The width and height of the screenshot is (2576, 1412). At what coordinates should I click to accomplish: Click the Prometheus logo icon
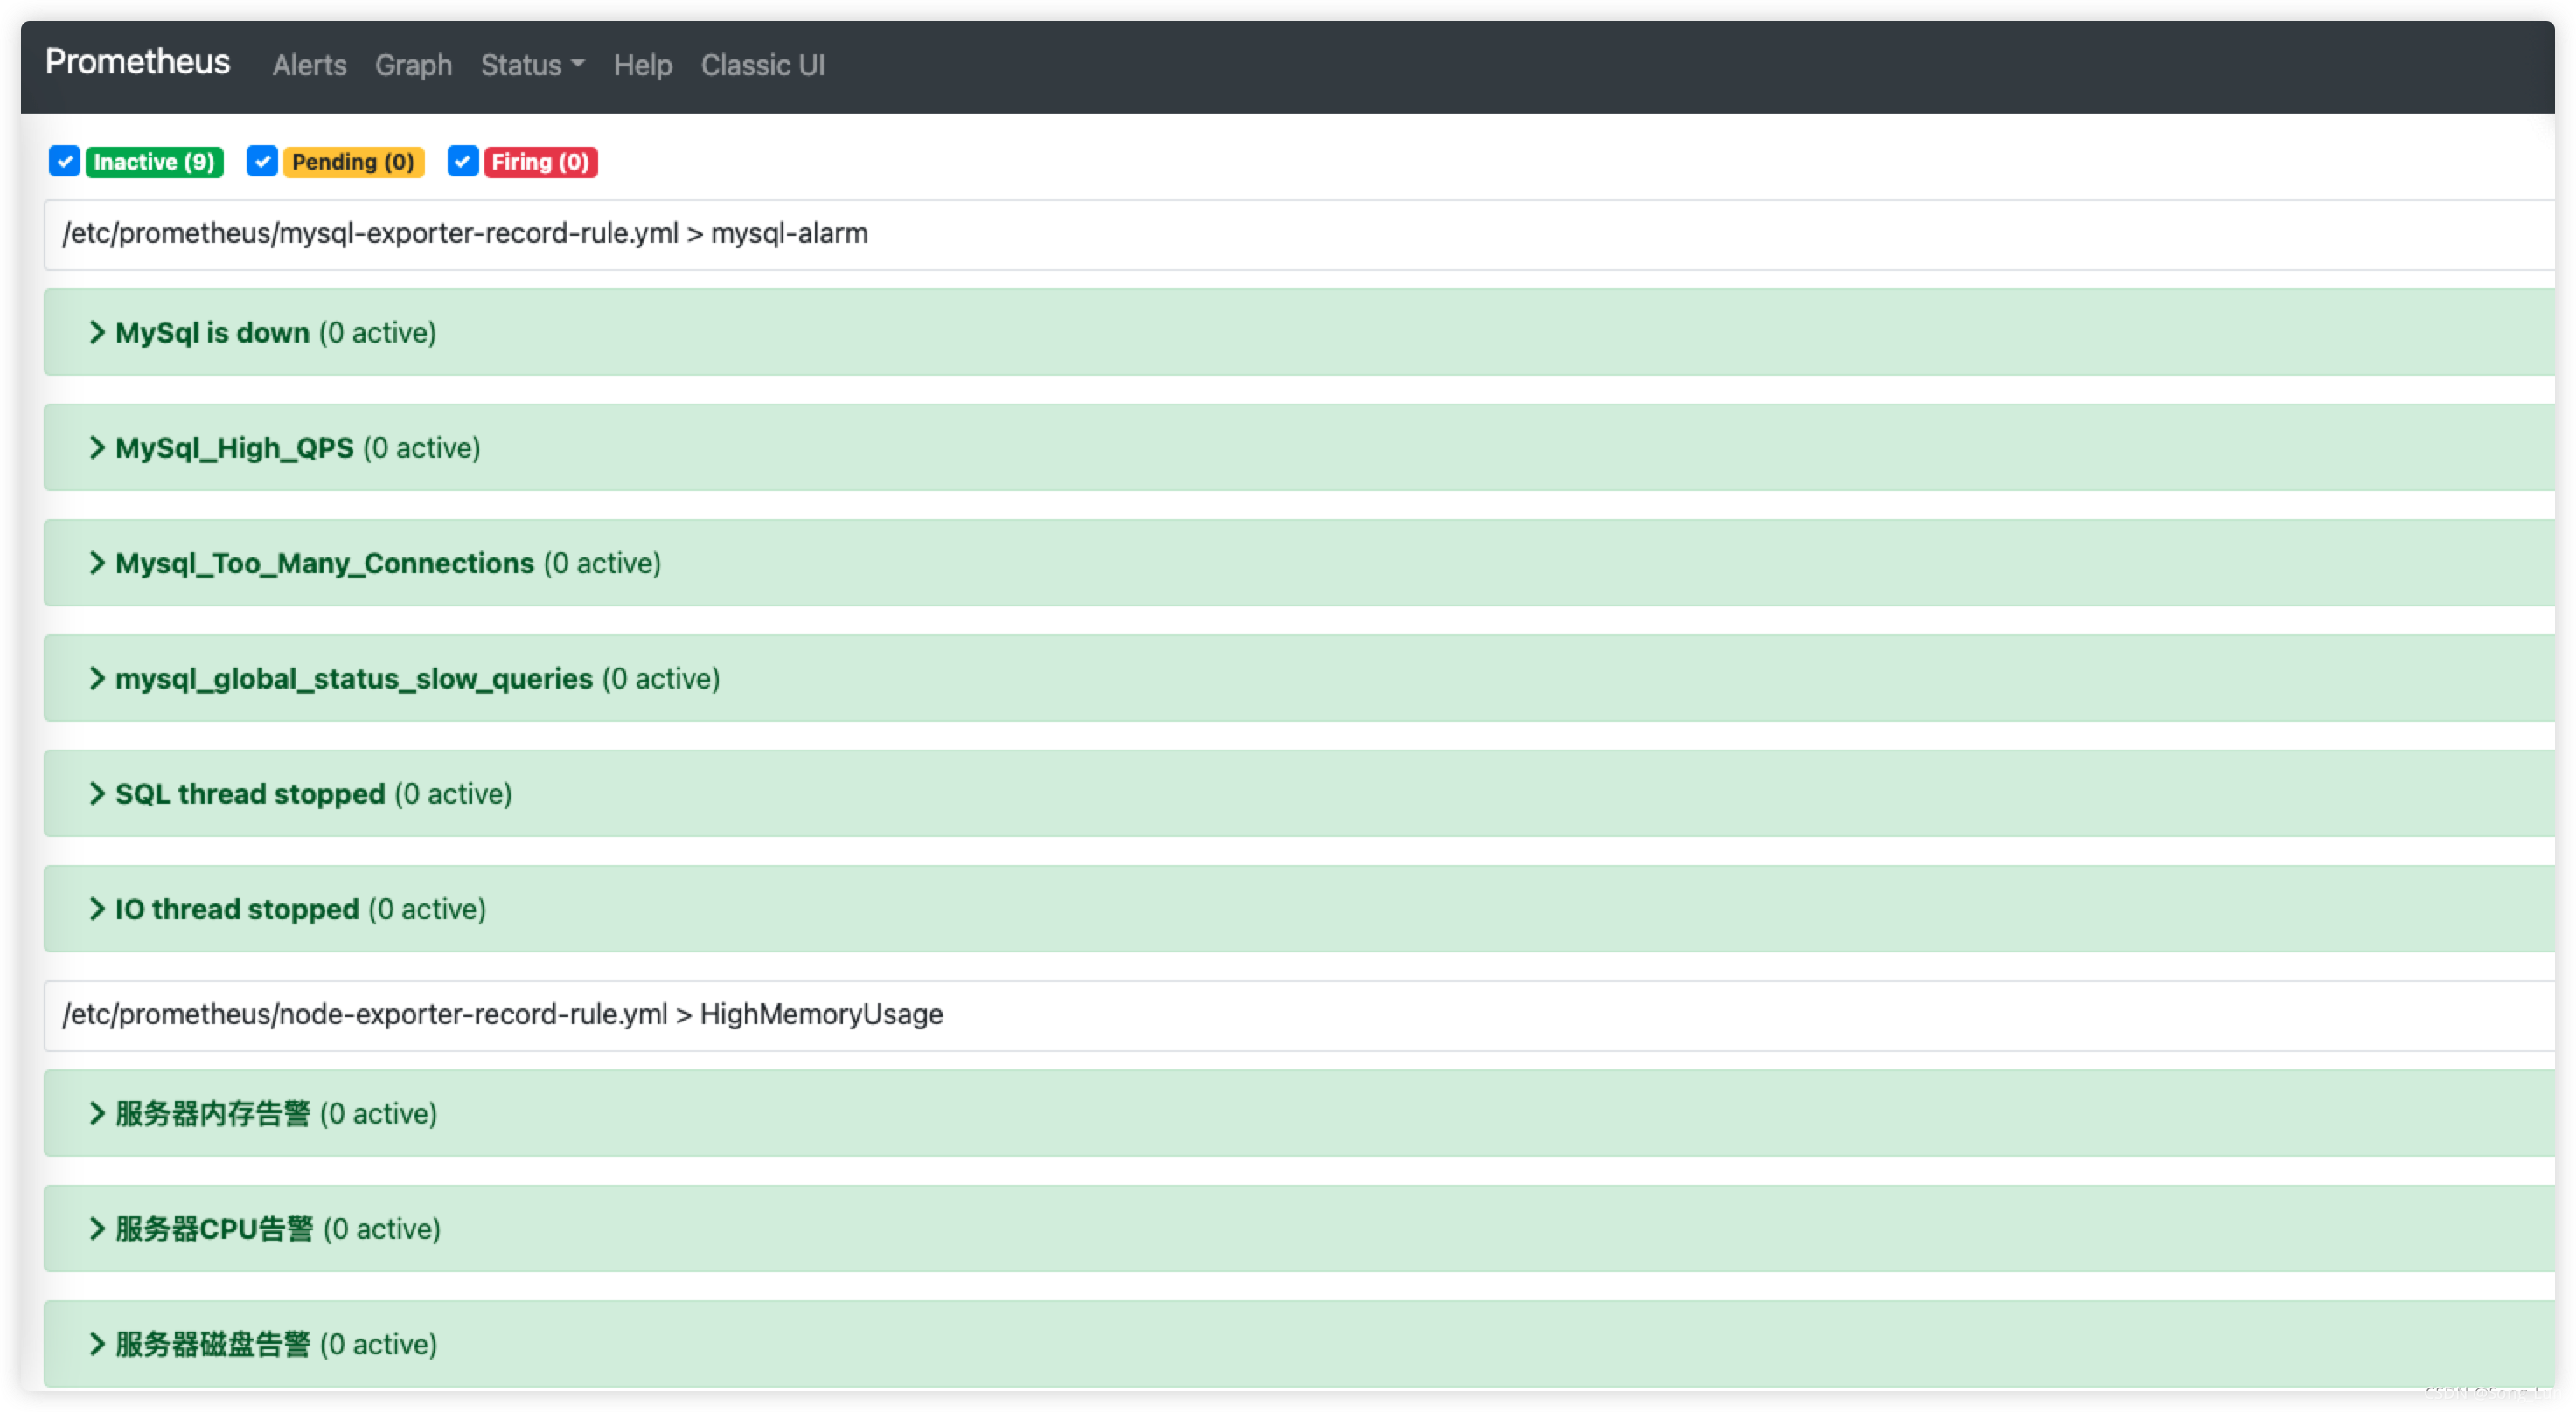(x=137, y=65)
